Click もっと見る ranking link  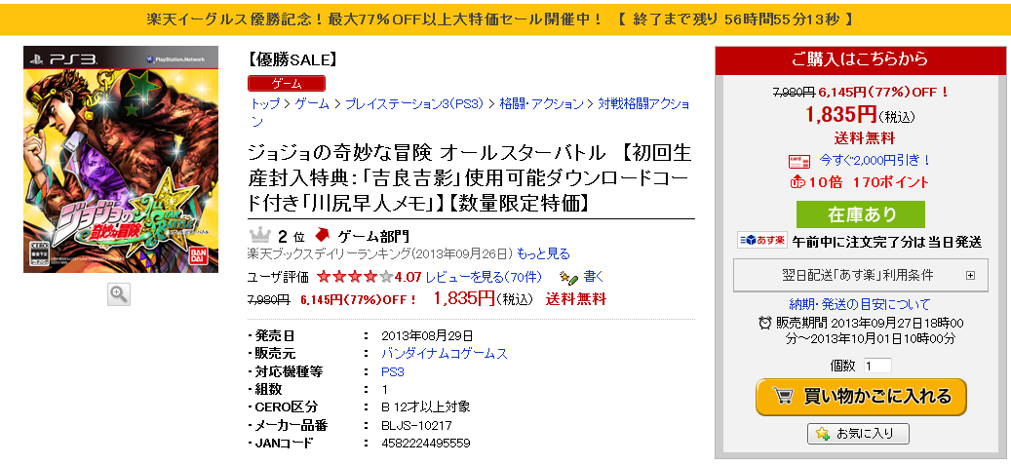(x=543, y=253)
